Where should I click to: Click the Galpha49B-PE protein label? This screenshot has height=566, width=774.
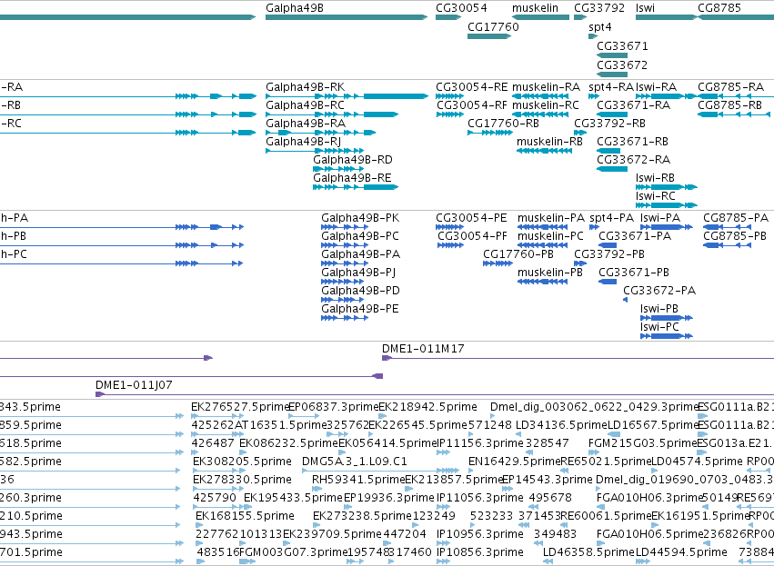(360, 309)
